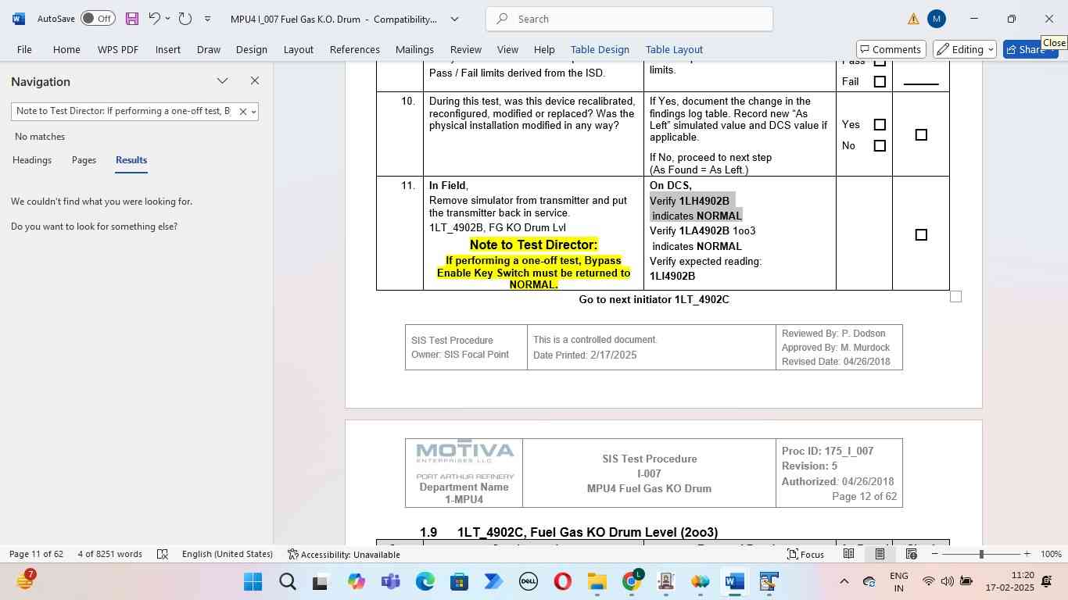Screen dimensions: 1068x600
Task: Open the Editing mode dropdown
Action: (965, 49)
